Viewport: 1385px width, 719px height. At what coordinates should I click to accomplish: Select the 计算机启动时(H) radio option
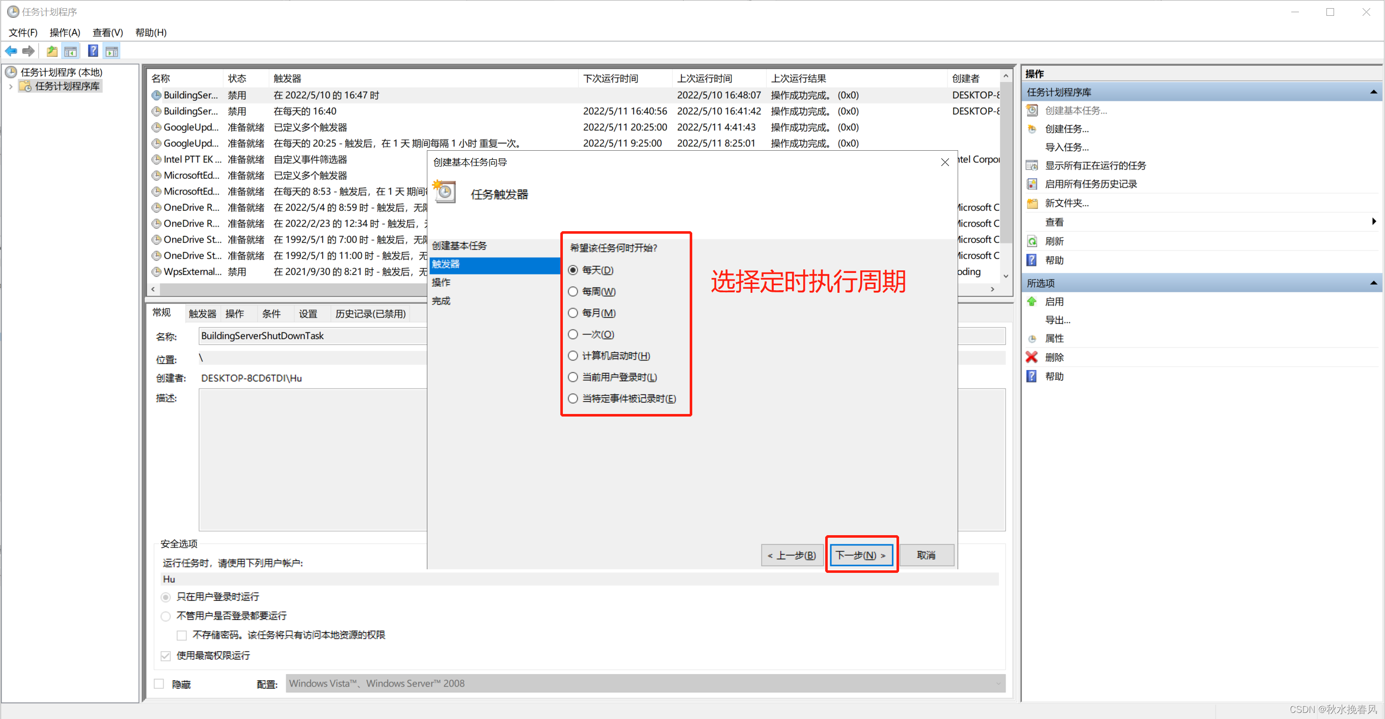click(573, 356)
